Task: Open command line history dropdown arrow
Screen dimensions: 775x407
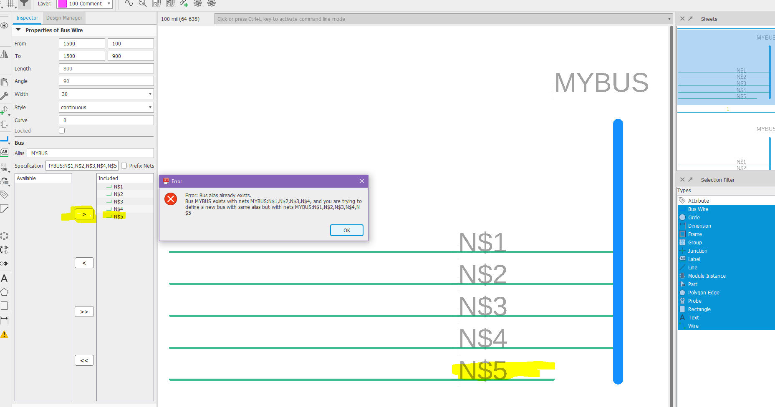Action: pyautogui.click(x=669, y=19)
